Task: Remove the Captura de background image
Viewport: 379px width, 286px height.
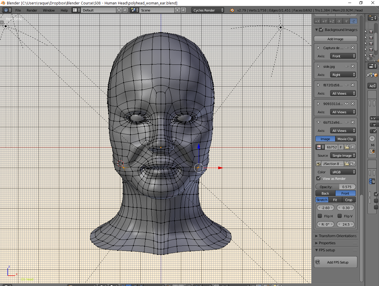Action: pos(353,48)
